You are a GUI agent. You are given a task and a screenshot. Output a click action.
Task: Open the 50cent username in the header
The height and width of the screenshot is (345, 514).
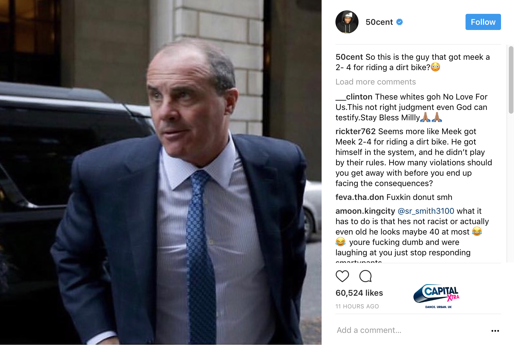point(379,22)
